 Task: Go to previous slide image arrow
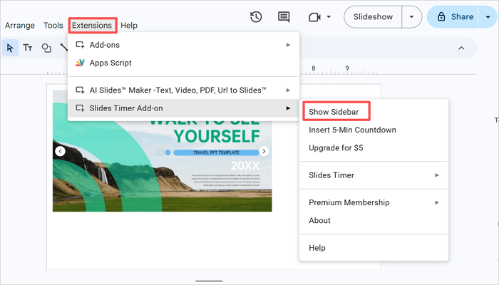(x=60, y=151)
